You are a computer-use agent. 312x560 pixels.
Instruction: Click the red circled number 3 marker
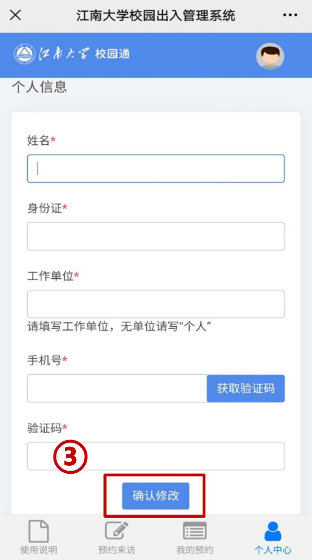70,457
